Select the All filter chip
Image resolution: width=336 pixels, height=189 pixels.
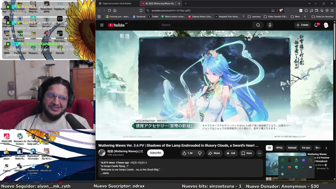point(269,148)
